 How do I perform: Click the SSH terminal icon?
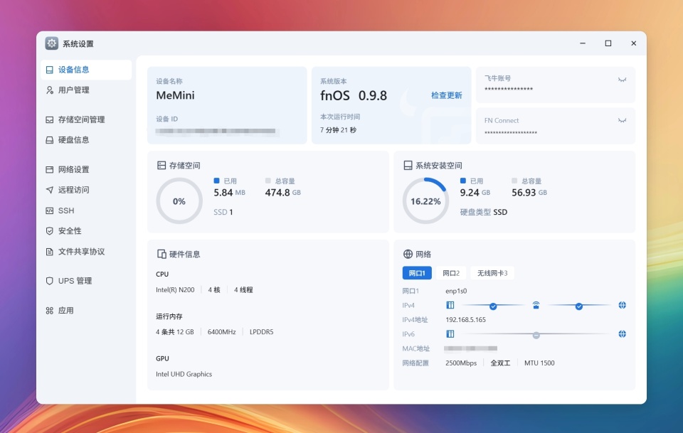pyautogui.click(x=50, y=210)
